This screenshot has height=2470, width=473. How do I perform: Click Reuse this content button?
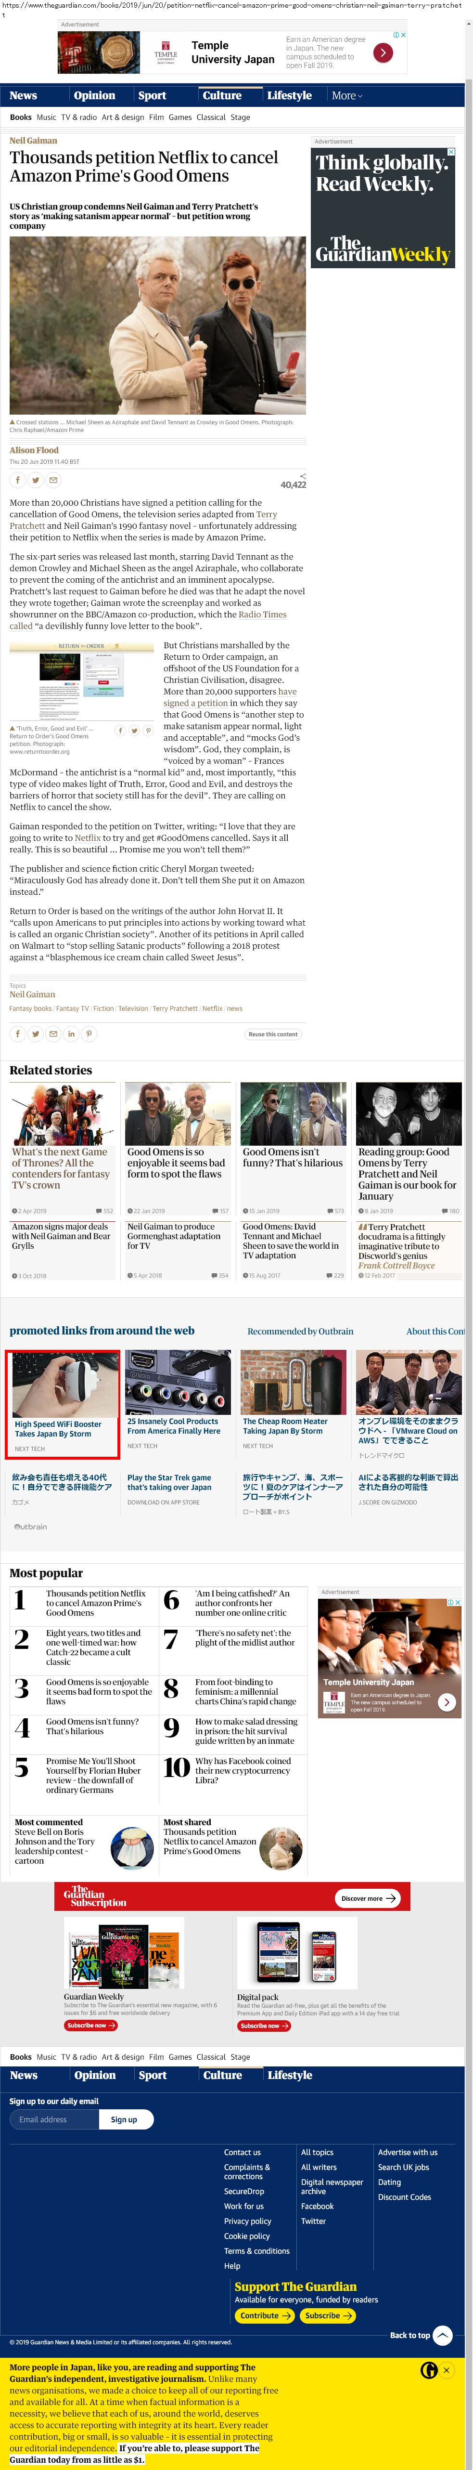coord(273,1033)
